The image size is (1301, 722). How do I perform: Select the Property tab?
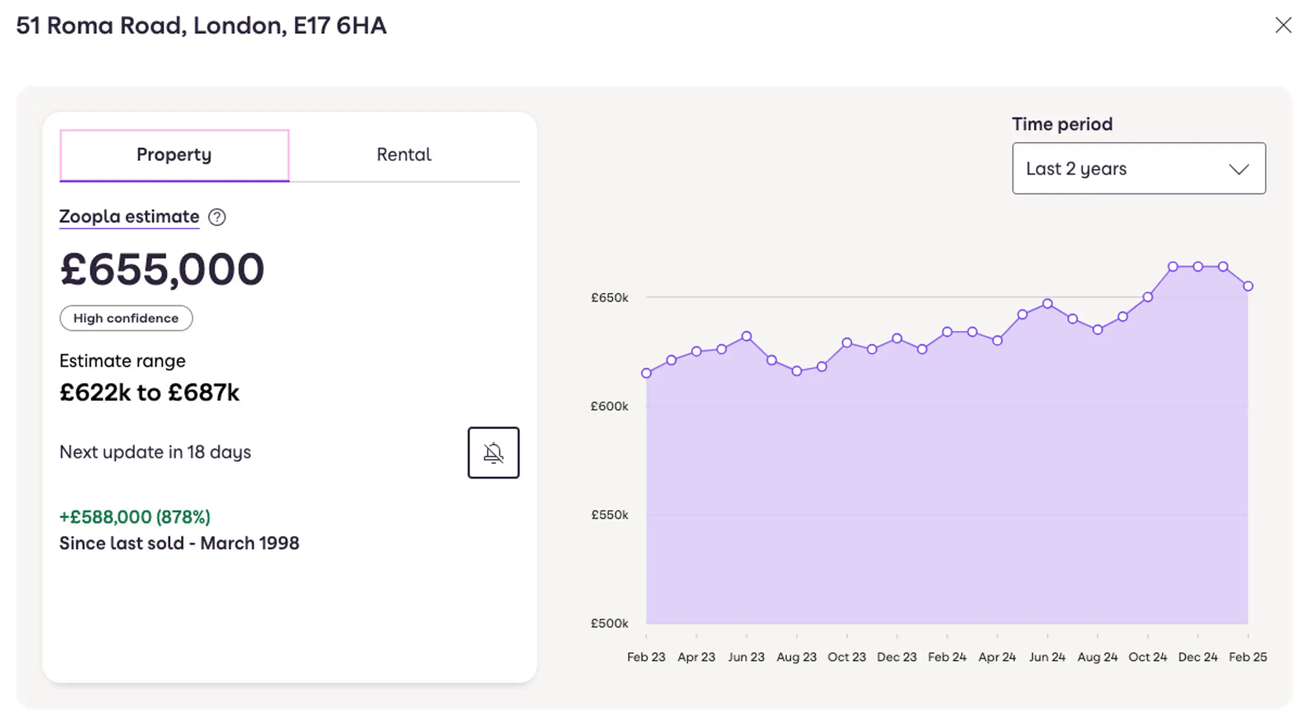point(174,155)
